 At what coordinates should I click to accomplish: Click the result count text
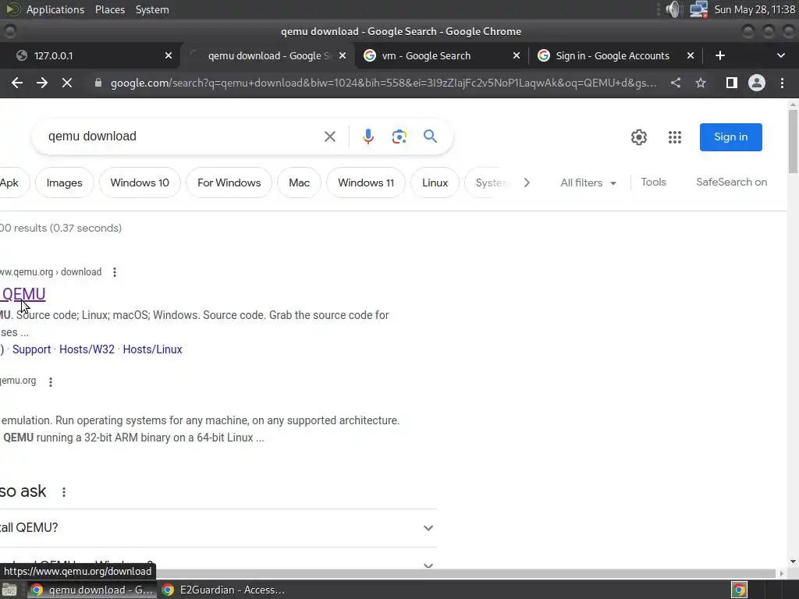pyautogui.click(x=61, y=228)
